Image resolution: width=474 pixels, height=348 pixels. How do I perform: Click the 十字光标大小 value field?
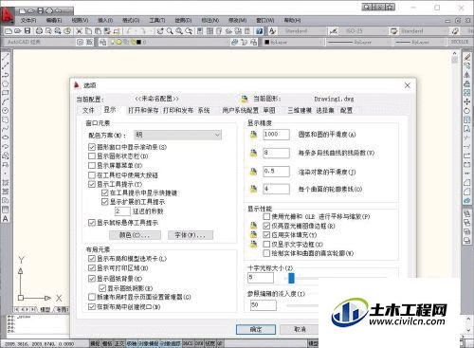(261, 278)
